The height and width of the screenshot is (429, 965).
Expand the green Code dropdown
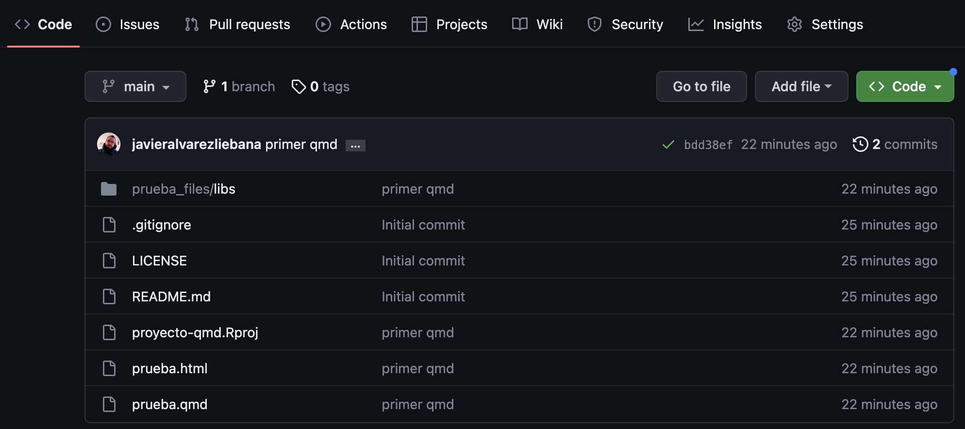[x=905, y=86]
